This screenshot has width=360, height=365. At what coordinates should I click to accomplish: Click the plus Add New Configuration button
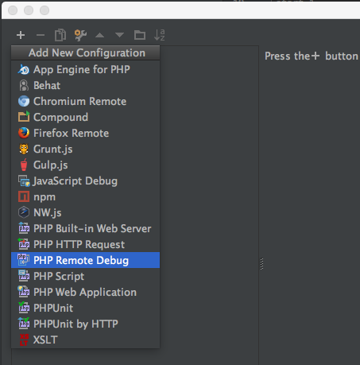point(21,35)
